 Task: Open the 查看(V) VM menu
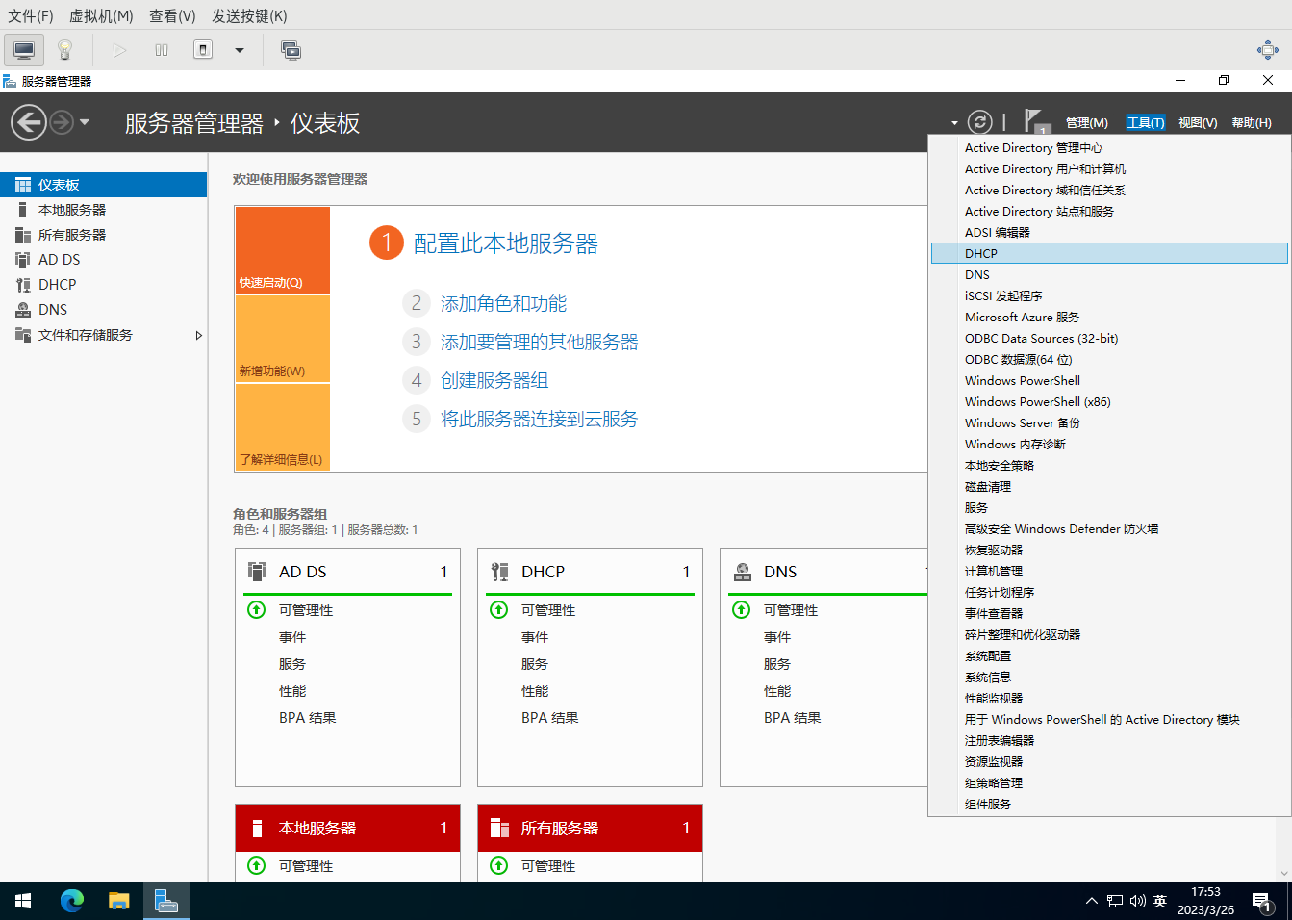click(x=172, y=15)
